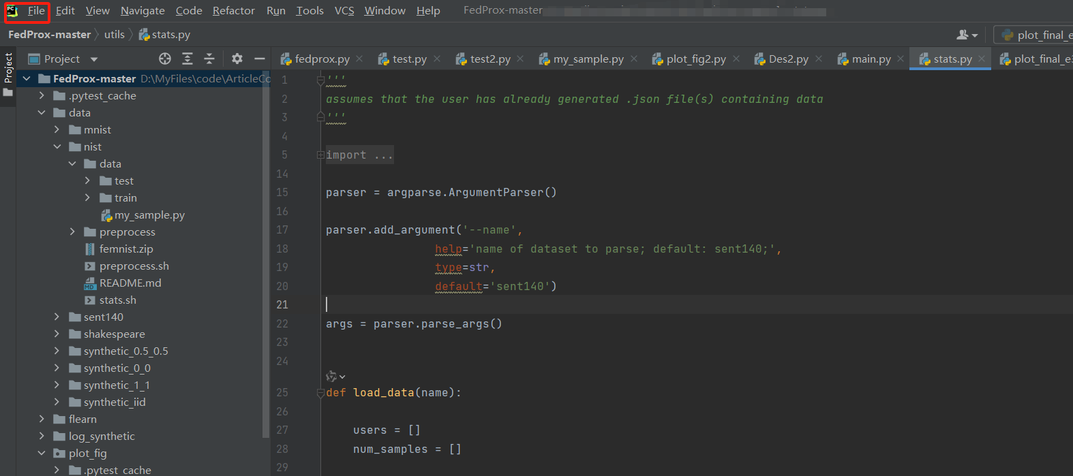The width and height of the screenshot is (1073, 476).
Task: Toggle the Project tool window sidebar tab
Action: click(8, 74)
